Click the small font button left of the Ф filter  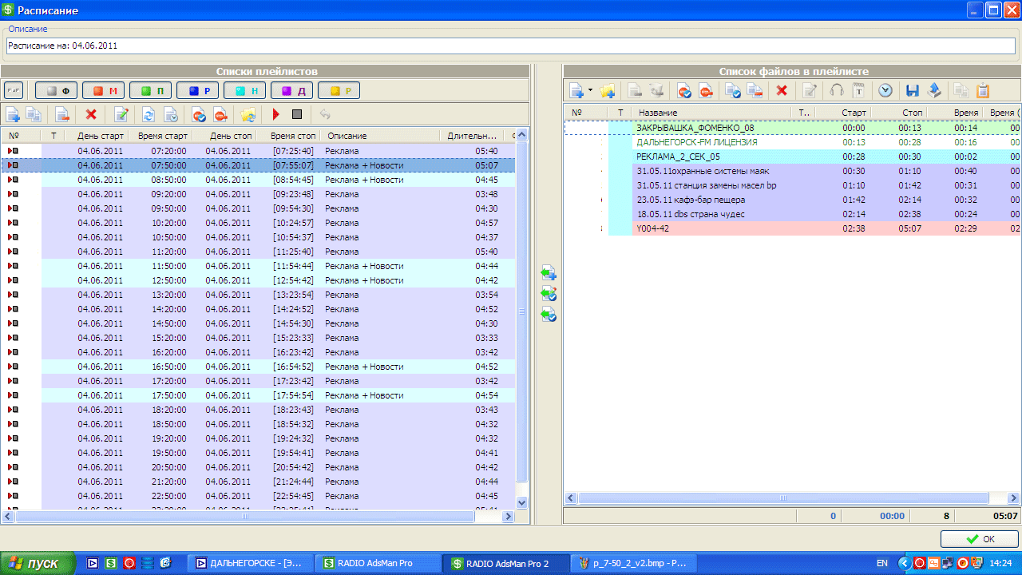click(x=14, y=90)
